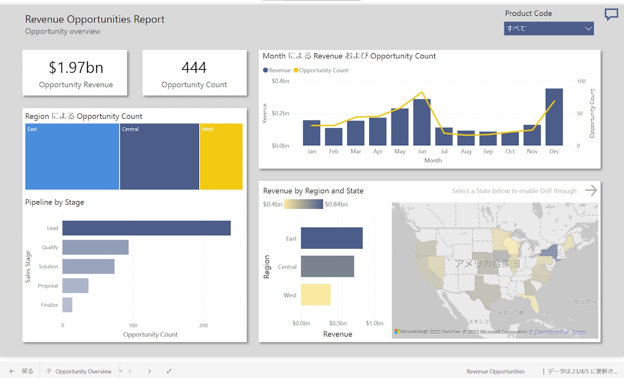This screenshot has height=378, width=624.
Task: Select the December revenue bar
Action: tap(554, 117)
